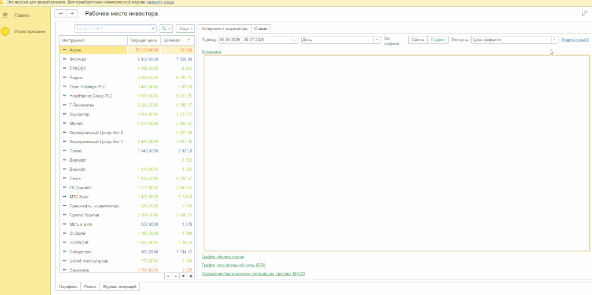
Task: Switch to the Стакан tab
Action: coord(261,28)
